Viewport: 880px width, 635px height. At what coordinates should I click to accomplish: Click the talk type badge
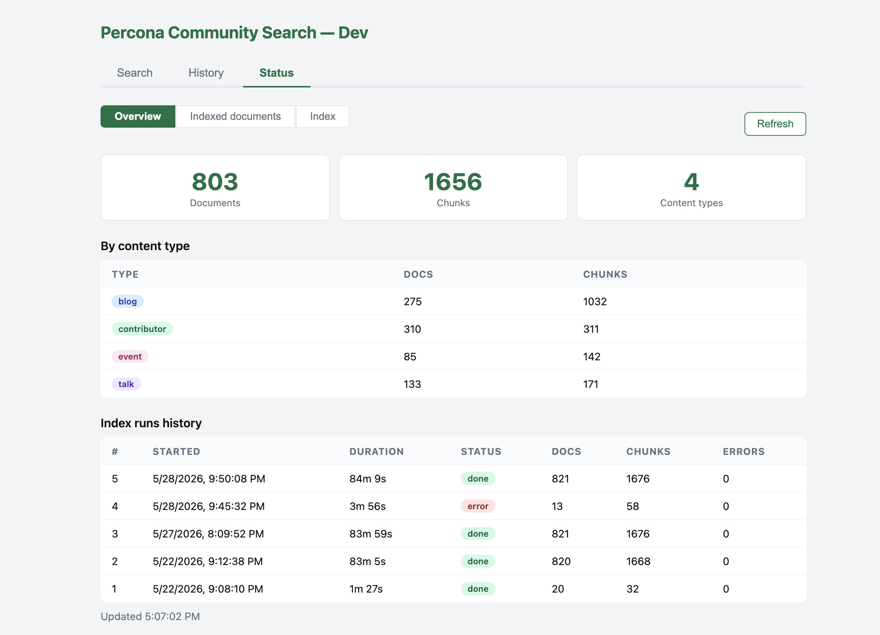[126, 384]
